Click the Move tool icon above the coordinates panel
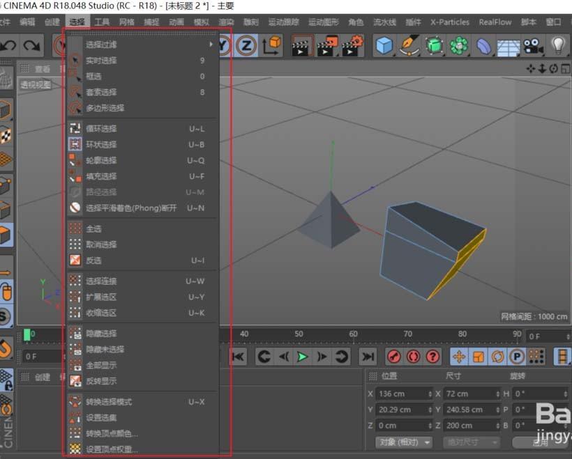Screen dimensions: 572x459 point(459,357)
